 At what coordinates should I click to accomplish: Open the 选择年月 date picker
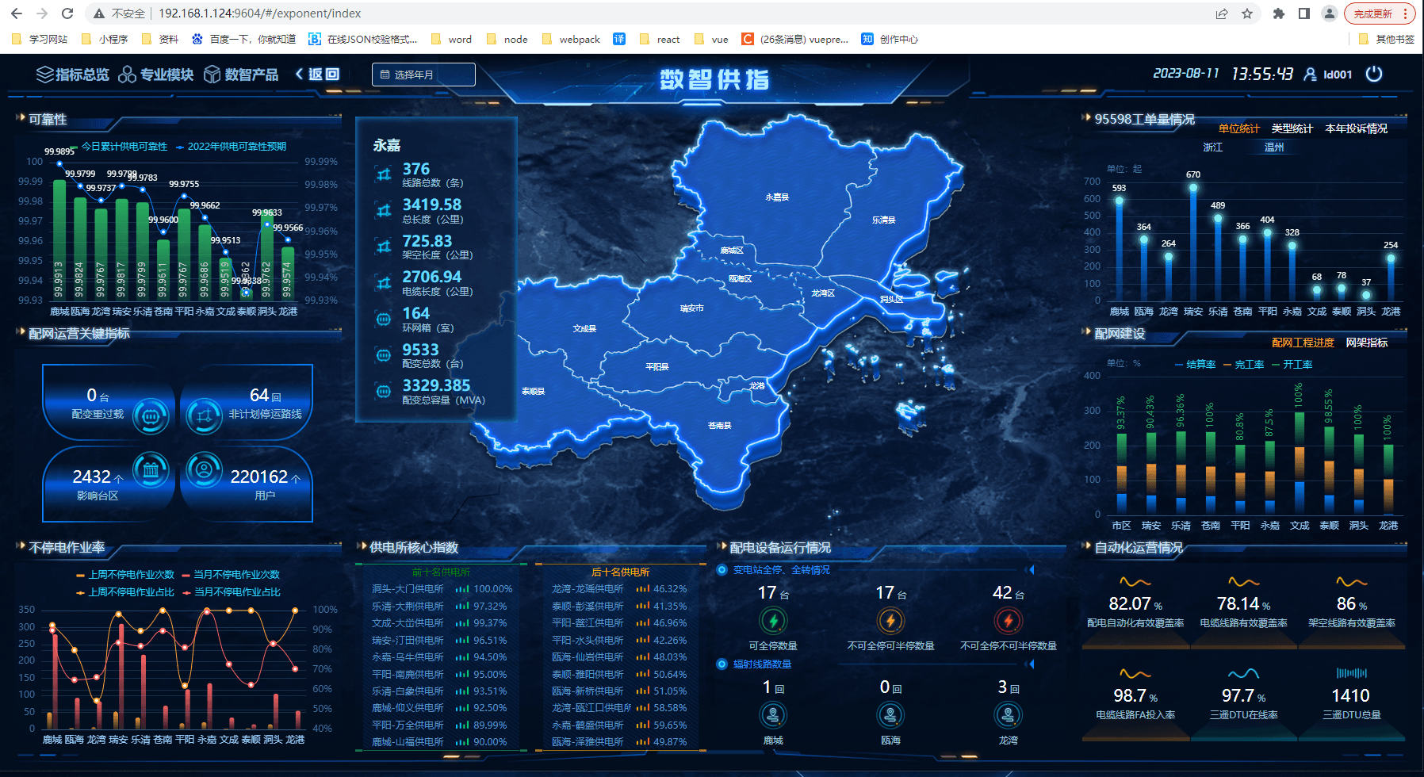pyautogui.click(x=423, y=75)
